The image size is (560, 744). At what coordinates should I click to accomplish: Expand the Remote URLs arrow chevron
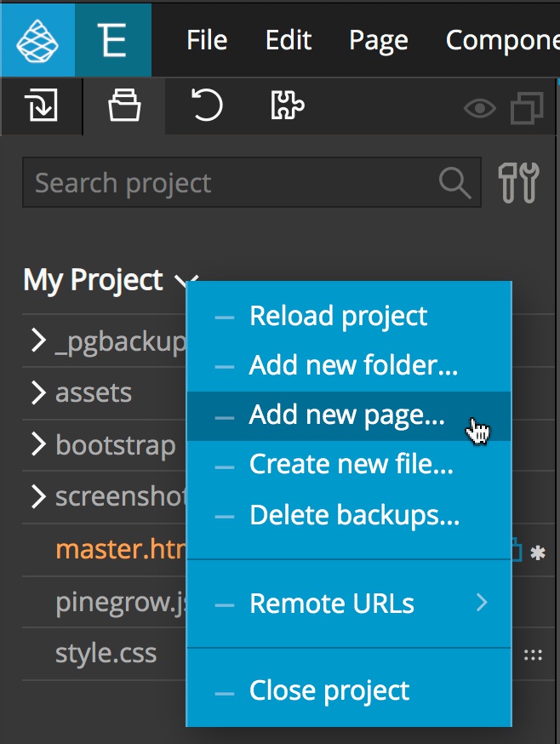click(483, 603)
